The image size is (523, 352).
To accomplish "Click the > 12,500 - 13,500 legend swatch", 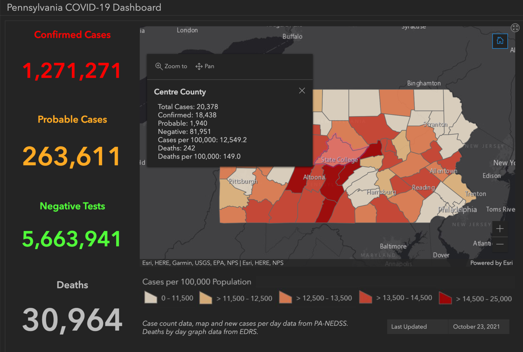I will coord(285,298).
